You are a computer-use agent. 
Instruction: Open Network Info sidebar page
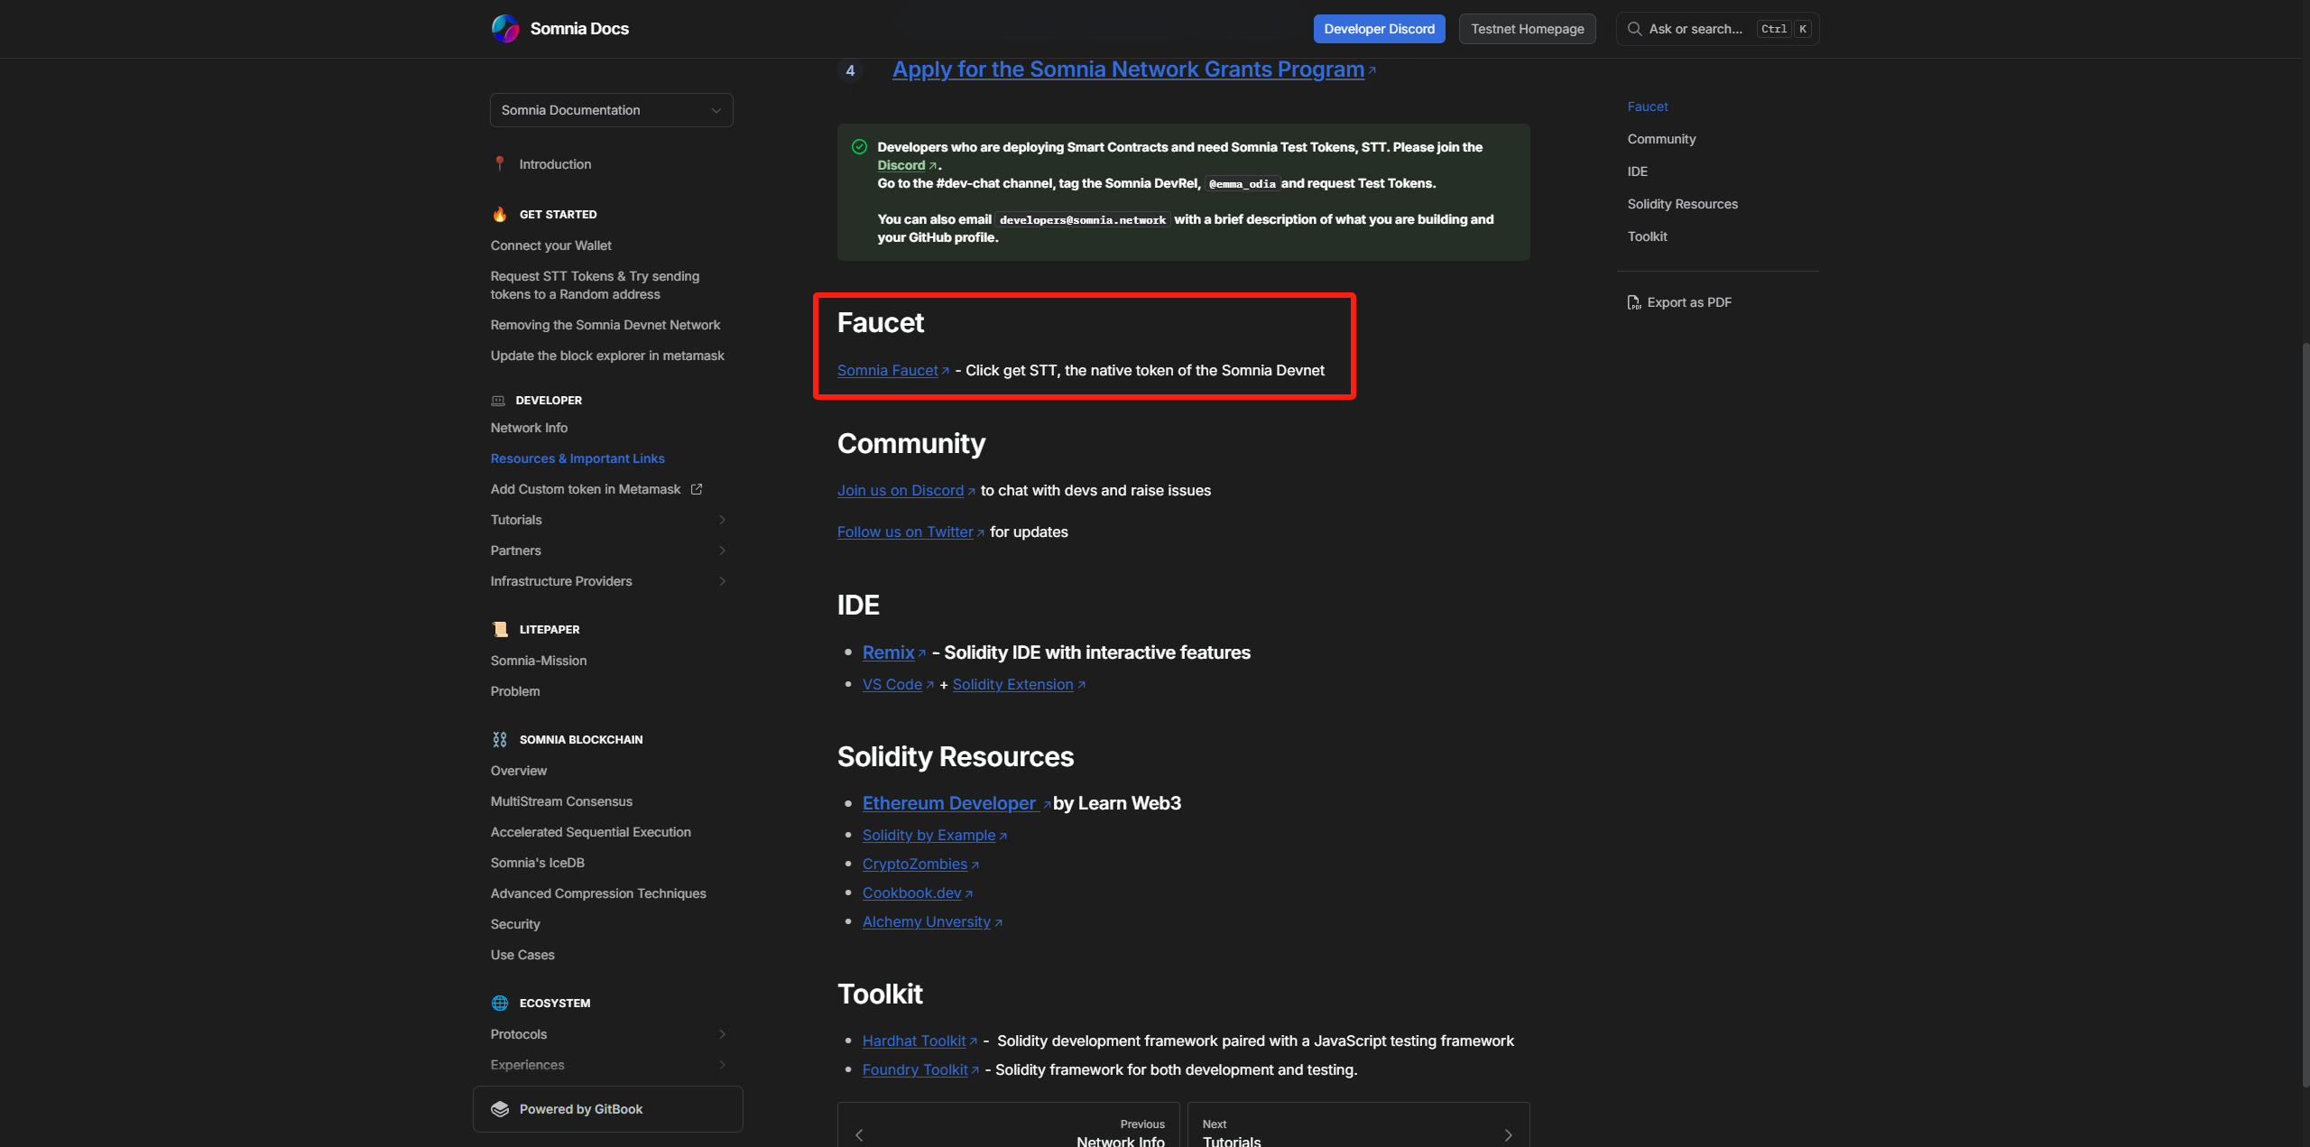(529, 428)
